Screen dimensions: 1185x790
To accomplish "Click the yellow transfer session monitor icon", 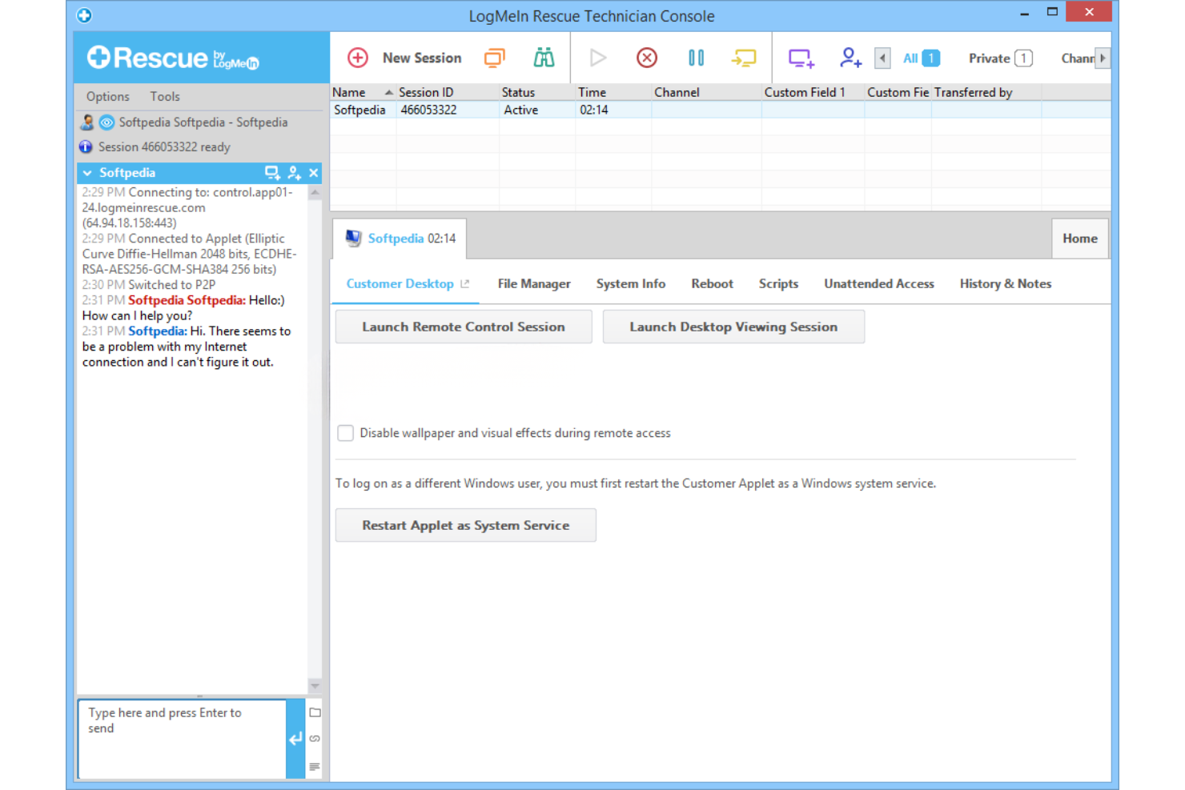I will (744, 58).
